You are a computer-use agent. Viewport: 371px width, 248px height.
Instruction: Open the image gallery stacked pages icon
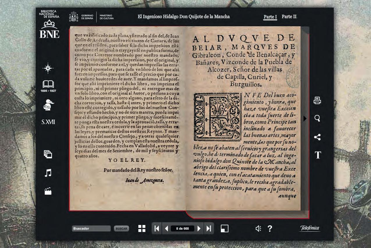48,154
